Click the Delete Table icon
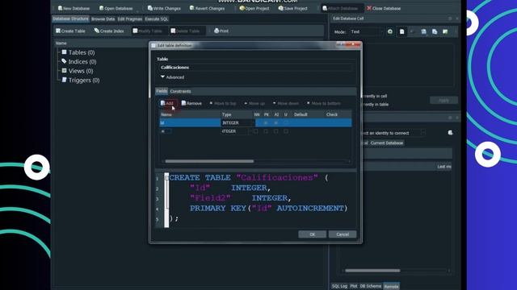 [173, 31]
